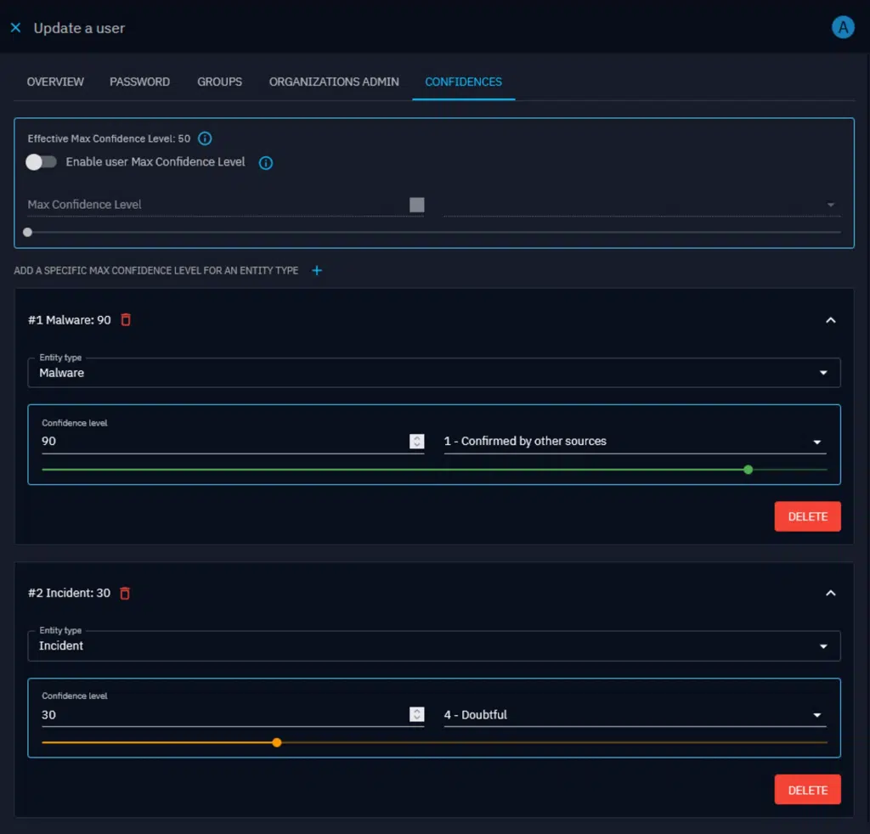870x834 pixels.
Task: Click stepper arrows for Malware confidence level
Action: [416, 442]
